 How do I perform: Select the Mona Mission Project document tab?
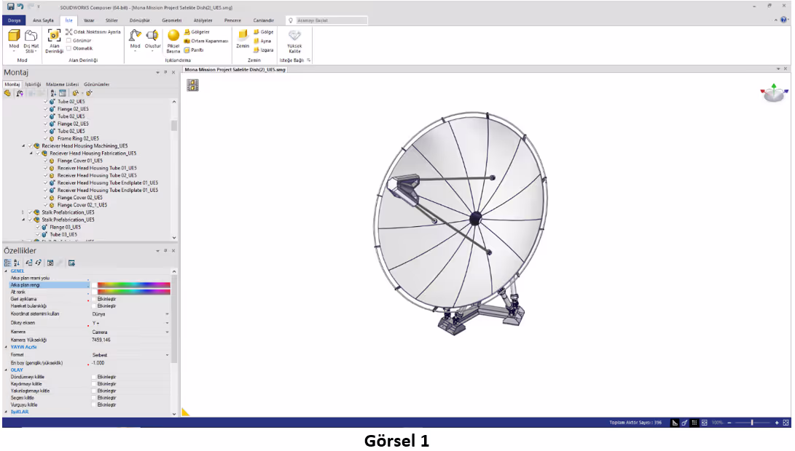point(235,70)
